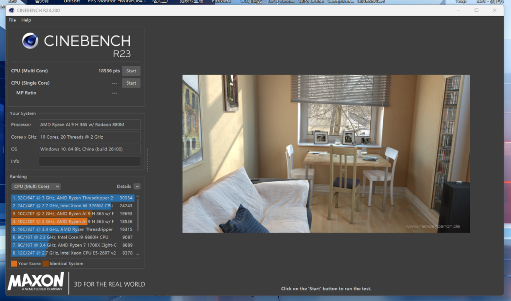Click the rendered room preview image

coord(326,154)
